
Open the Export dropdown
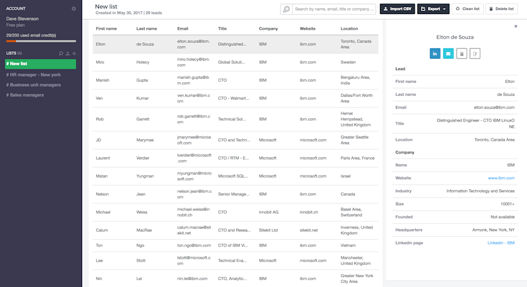(x=433, y=9)
